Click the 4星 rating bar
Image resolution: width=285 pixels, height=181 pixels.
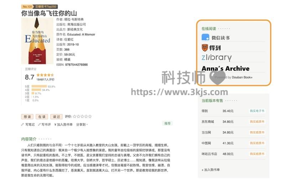pyautogui.click(x=36, y=90)
